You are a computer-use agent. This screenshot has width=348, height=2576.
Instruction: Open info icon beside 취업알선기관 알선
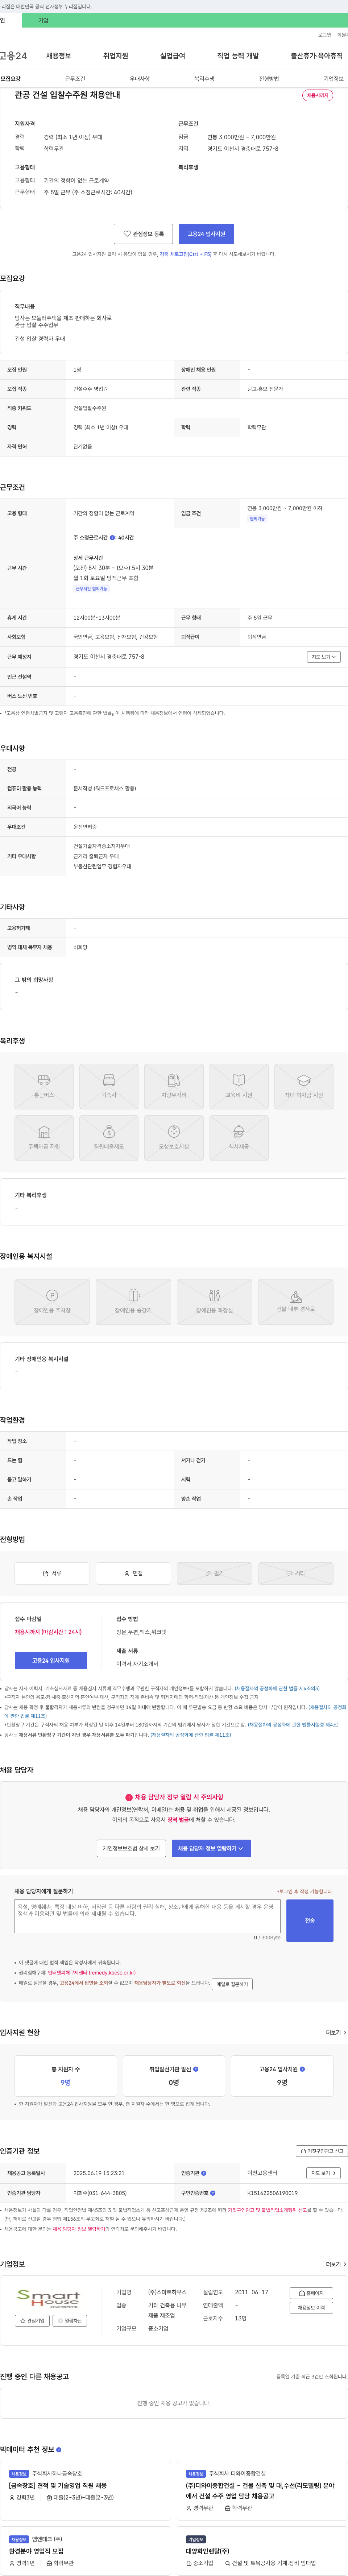[196, 2069]
